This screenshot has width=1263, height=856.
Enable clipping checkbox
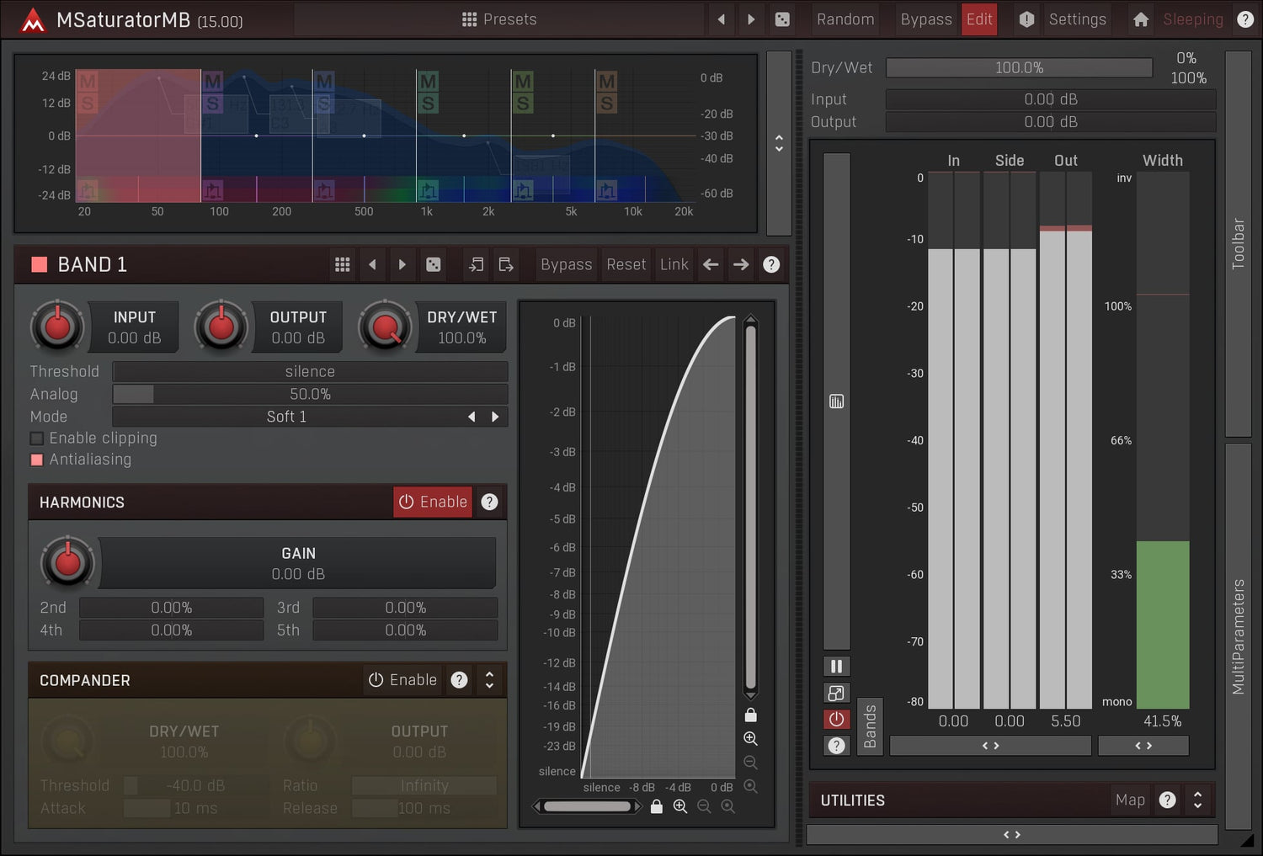[37, 439]
